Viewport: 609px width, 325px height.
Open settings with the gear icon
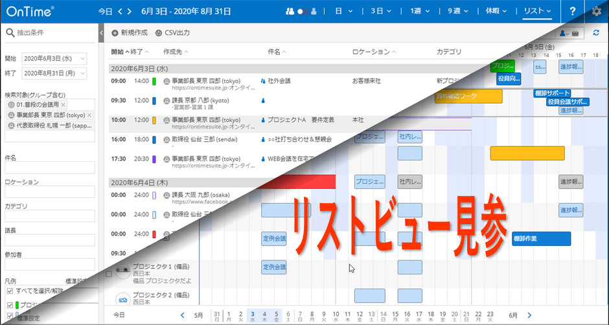point(597,11)
